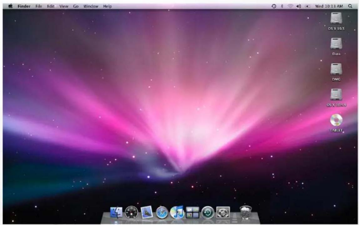Open the Help menu

(107, 6)
